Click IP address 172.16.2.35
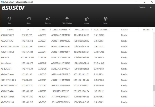155x107 pixels. 27,35
